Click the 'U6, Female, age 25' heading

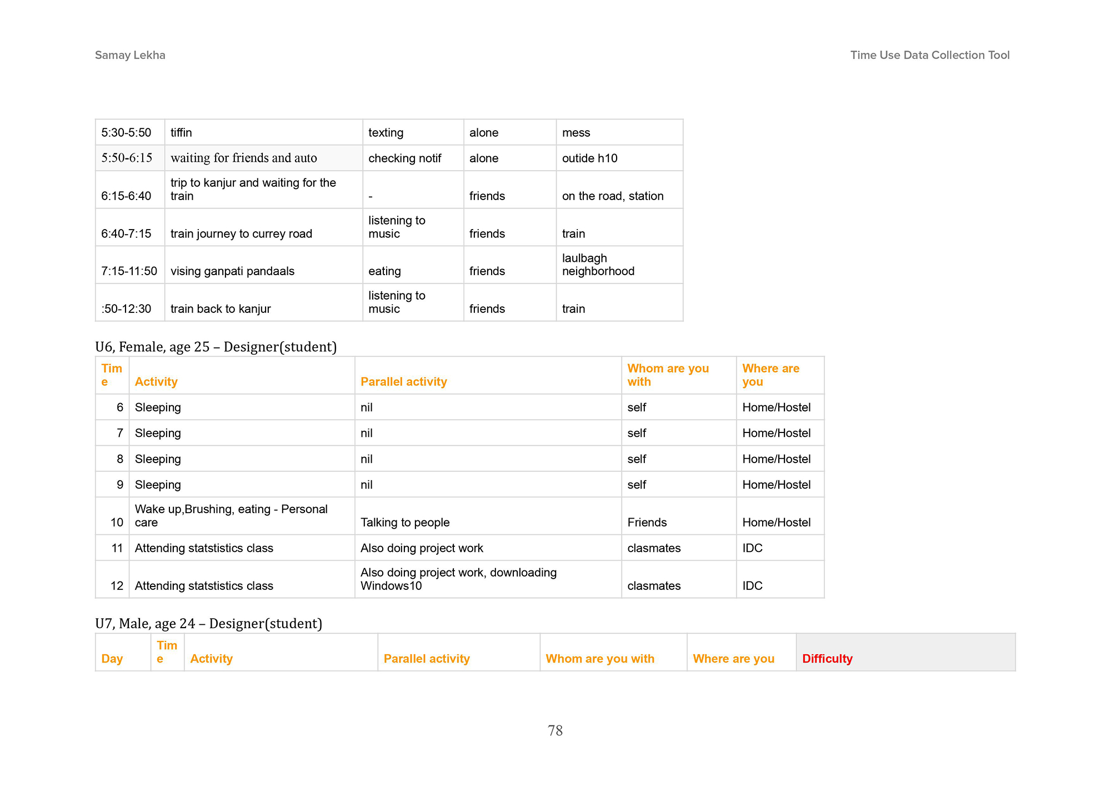click(x=216, y=347)
